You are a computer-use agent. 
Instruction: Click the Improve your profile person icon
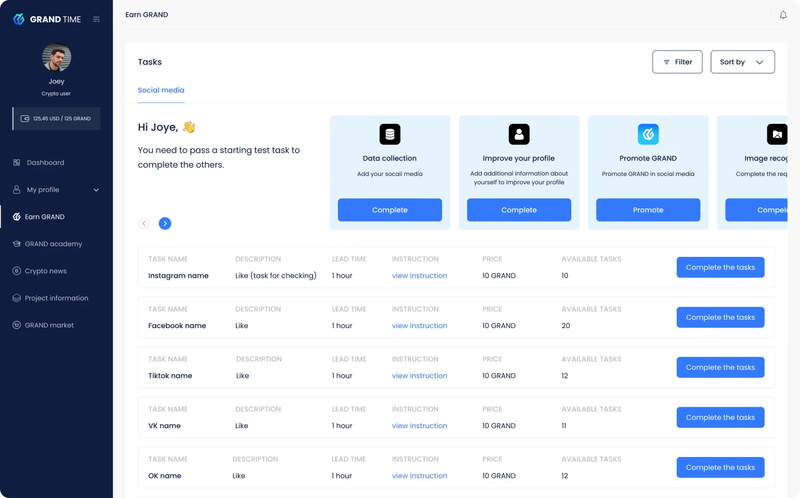pos(519,135)
